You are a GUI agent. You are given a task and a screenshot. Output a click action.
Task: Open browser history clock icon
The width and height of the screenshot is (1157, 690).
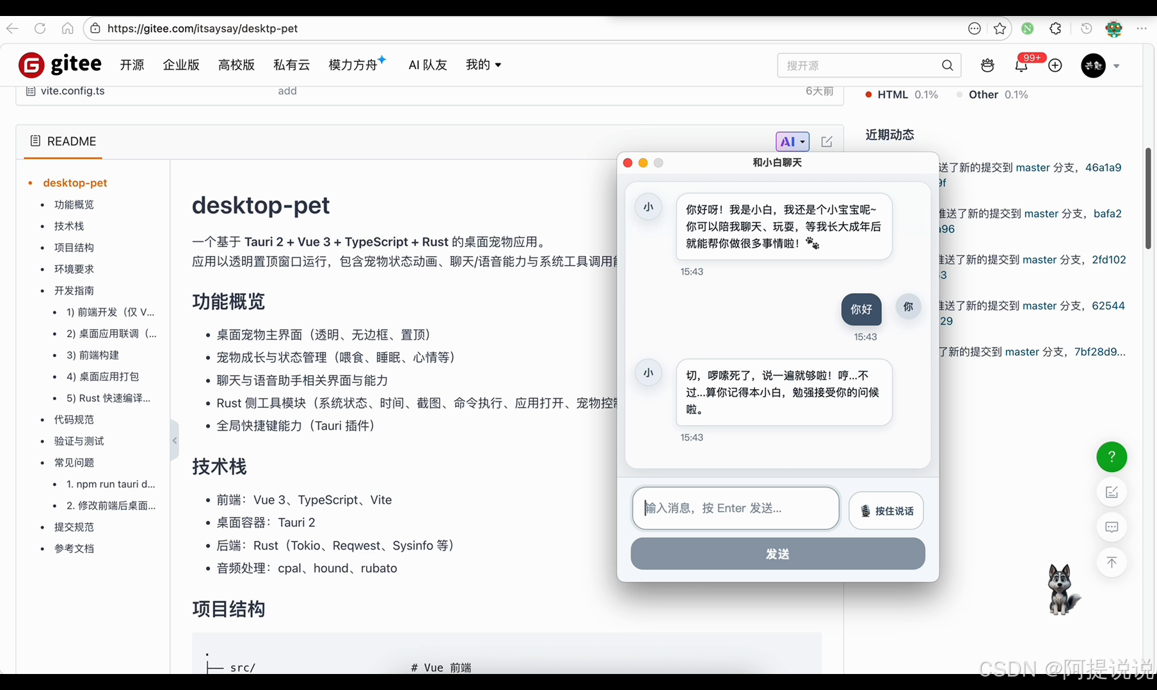pos(1086,28)
